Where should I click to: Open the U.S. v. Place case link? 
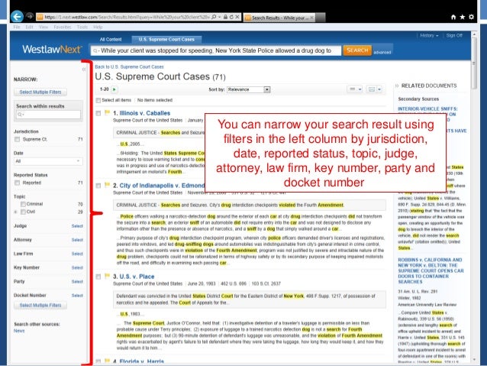point(137,277)
